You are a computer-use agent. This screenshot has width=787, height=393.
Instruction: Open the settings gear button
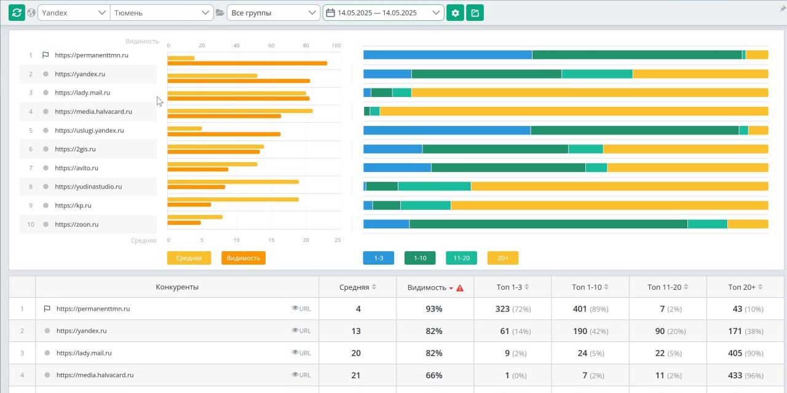455,12
